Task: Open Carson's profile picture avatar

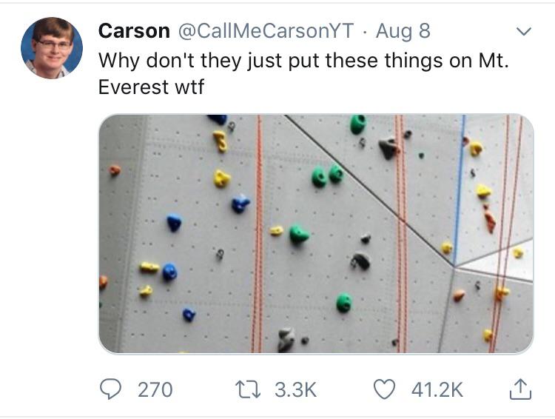Action: click(x=52, y=47)
